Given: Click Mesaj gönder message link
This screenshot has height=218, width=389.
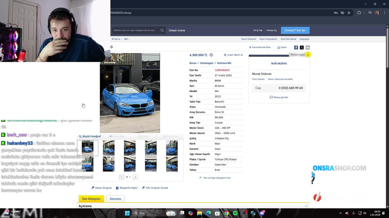Looking at the screenshot, I should [x=279, y=97].
